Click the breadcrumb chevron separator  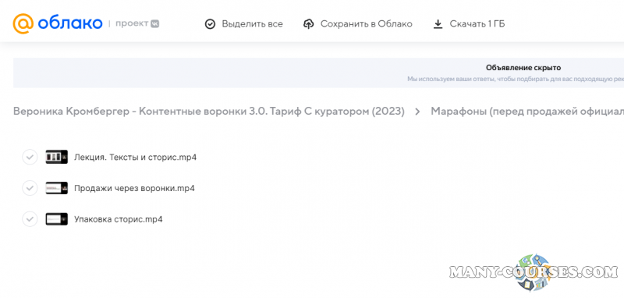point(417,112)
